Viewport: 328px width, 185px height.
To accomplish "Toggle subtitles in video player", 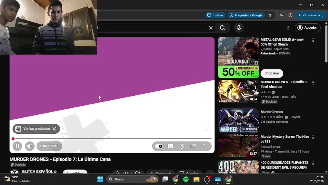I will point(170,146).
